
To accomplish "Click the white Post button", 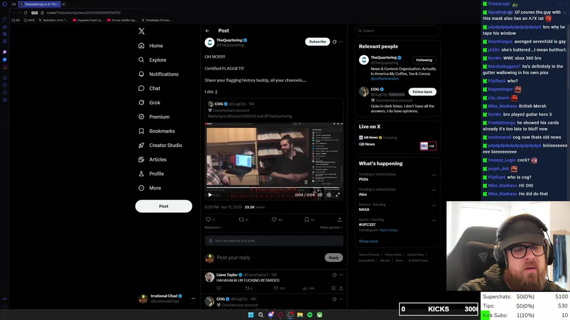I will [x=163, y=206].
